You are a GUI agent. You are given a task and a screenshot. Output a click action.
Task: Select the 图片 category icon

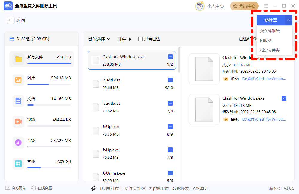click(18, 80)
